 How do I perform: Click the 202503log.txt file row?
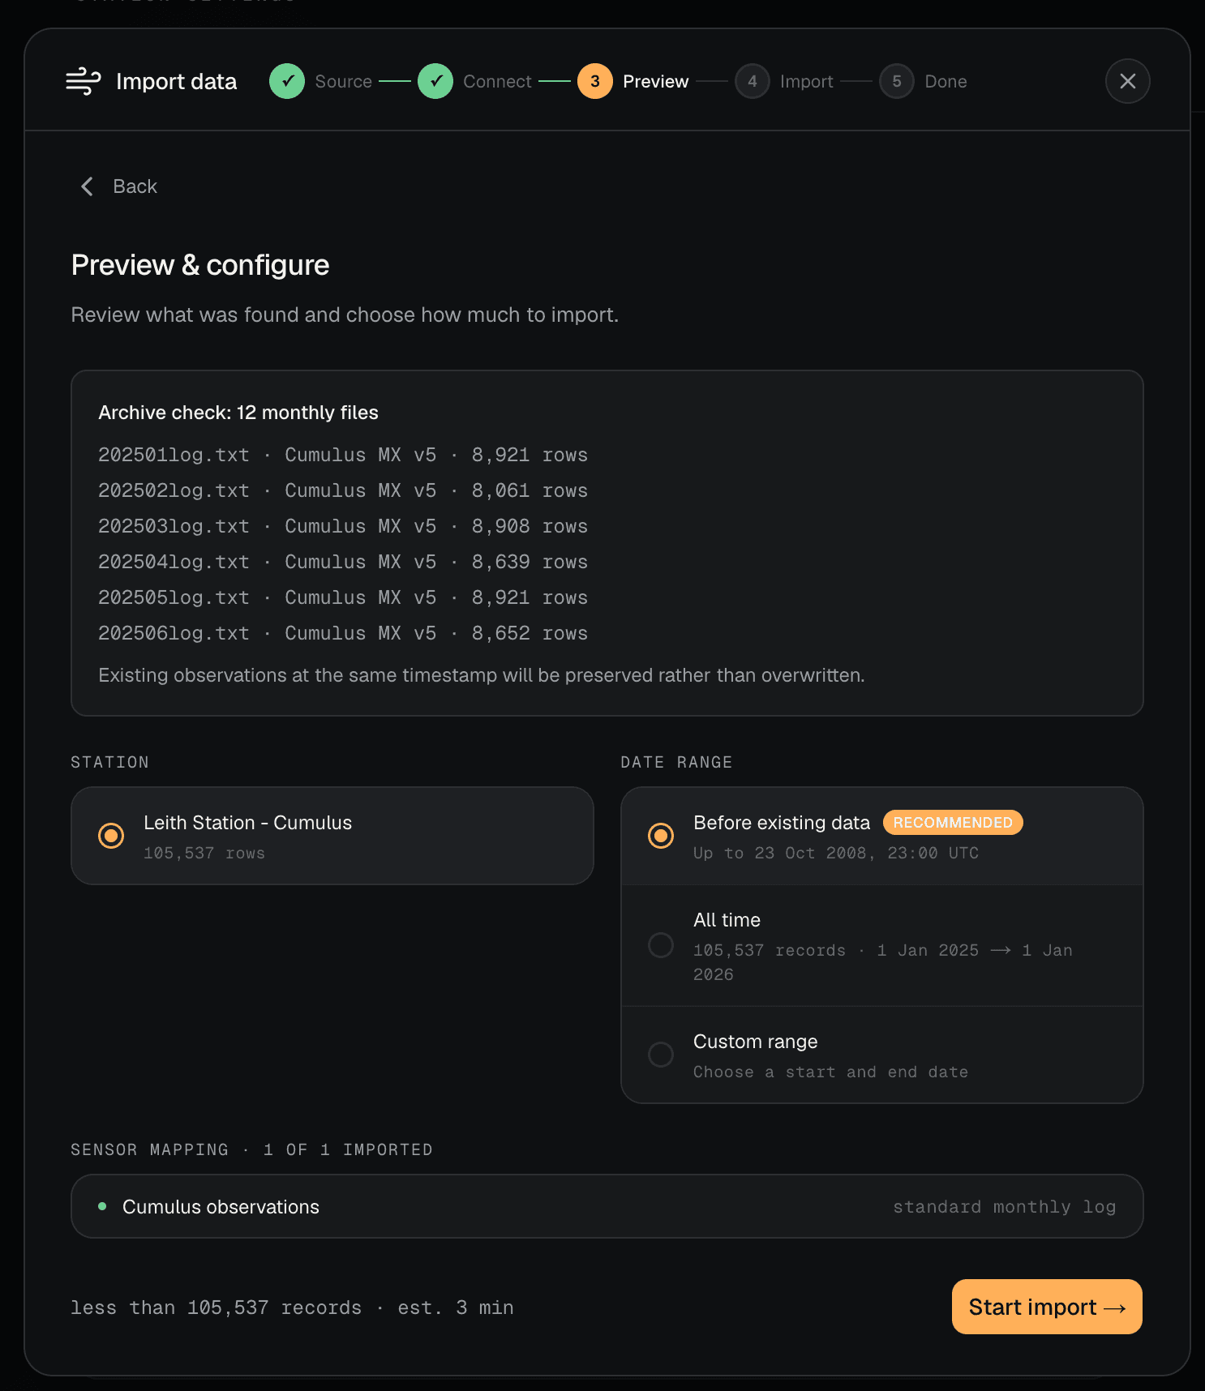343,526
